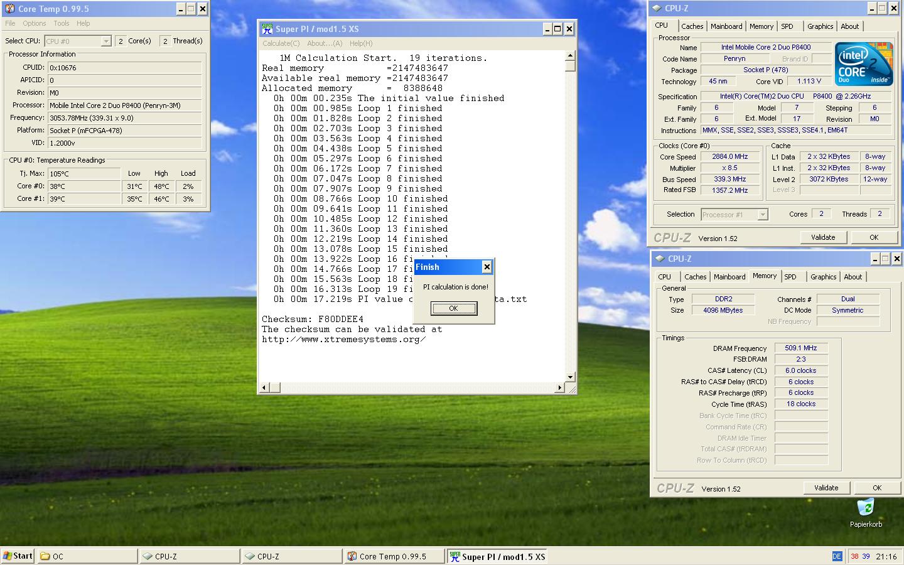The height and width of the screenshot is (565, 904).
Task: Click the bottom CPU-Z window title icon
Action: [660, 259]
